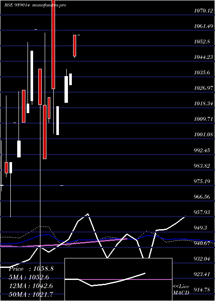Click the thick pink 50MA line
The image size is (215, 301).
click(63, 243)
